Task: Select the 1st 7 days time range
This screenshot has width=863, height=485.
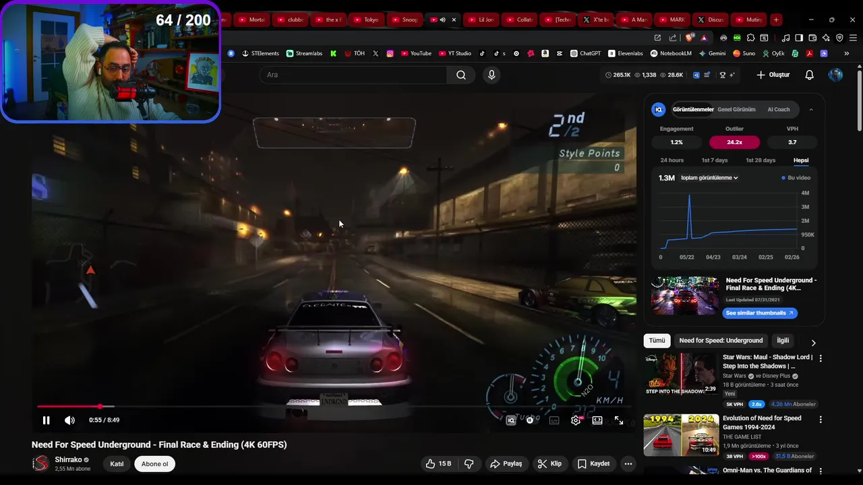Action: [715, 160]
